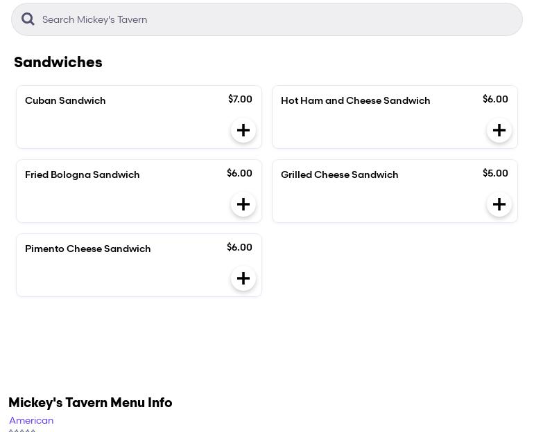Add Grilled Cheese Sandwich to order

tap(499, 204)
